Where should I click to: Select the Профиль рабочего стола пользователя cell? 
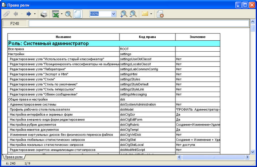[x=63, y=110]
